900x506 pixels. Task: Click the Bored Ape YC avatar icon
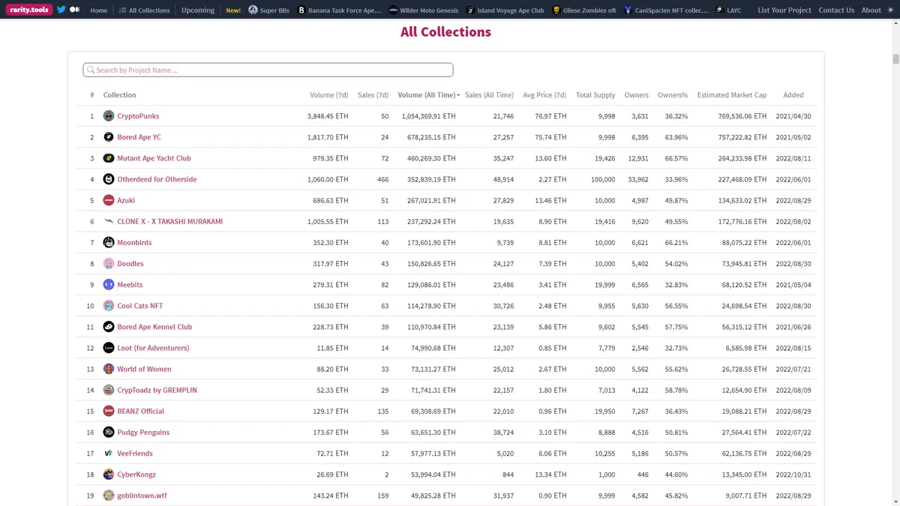[109, 137]
